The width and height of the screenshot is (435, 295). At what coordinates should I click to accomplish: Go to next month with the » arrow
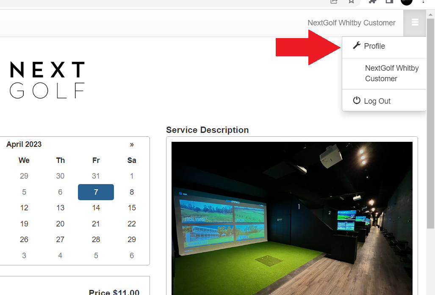(x=132, y=144)
